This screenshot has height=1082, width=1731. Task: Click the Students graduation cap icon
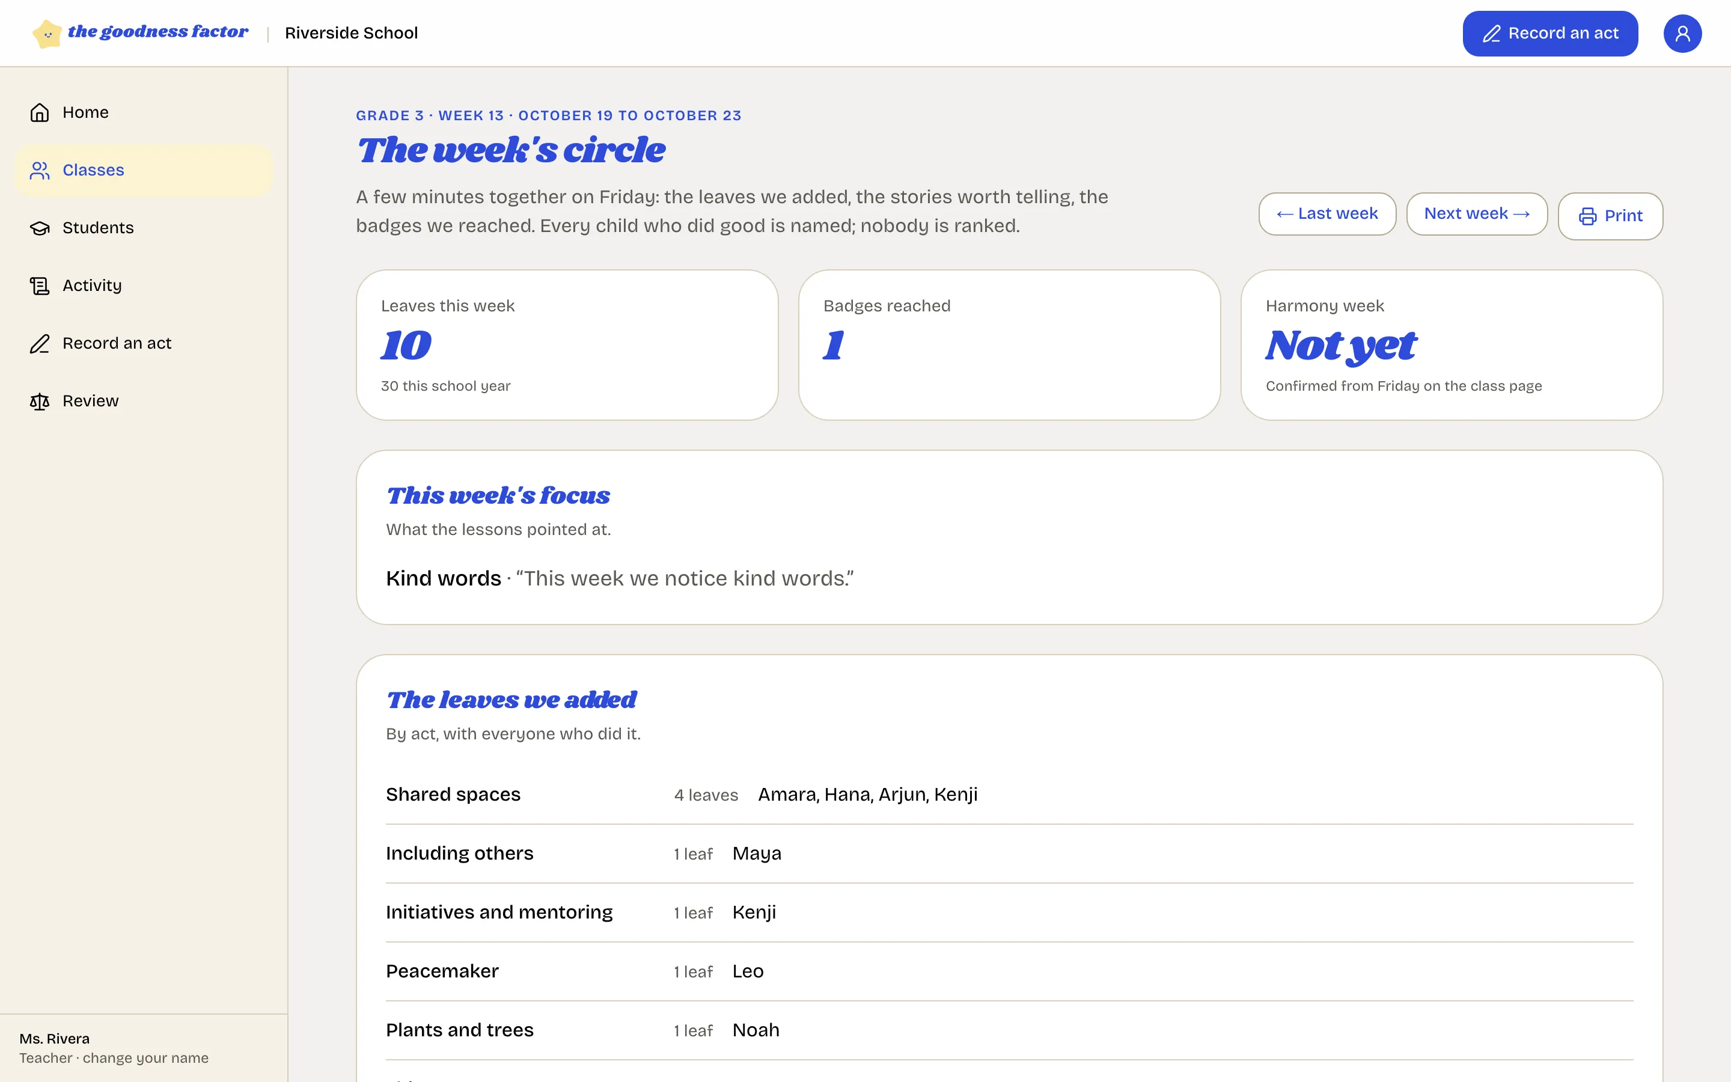(x=39, y=228)
